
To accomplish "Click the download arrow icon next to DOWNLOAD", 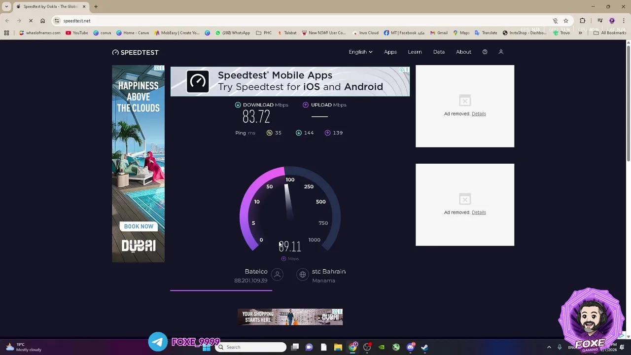I will tap(238, 105).
